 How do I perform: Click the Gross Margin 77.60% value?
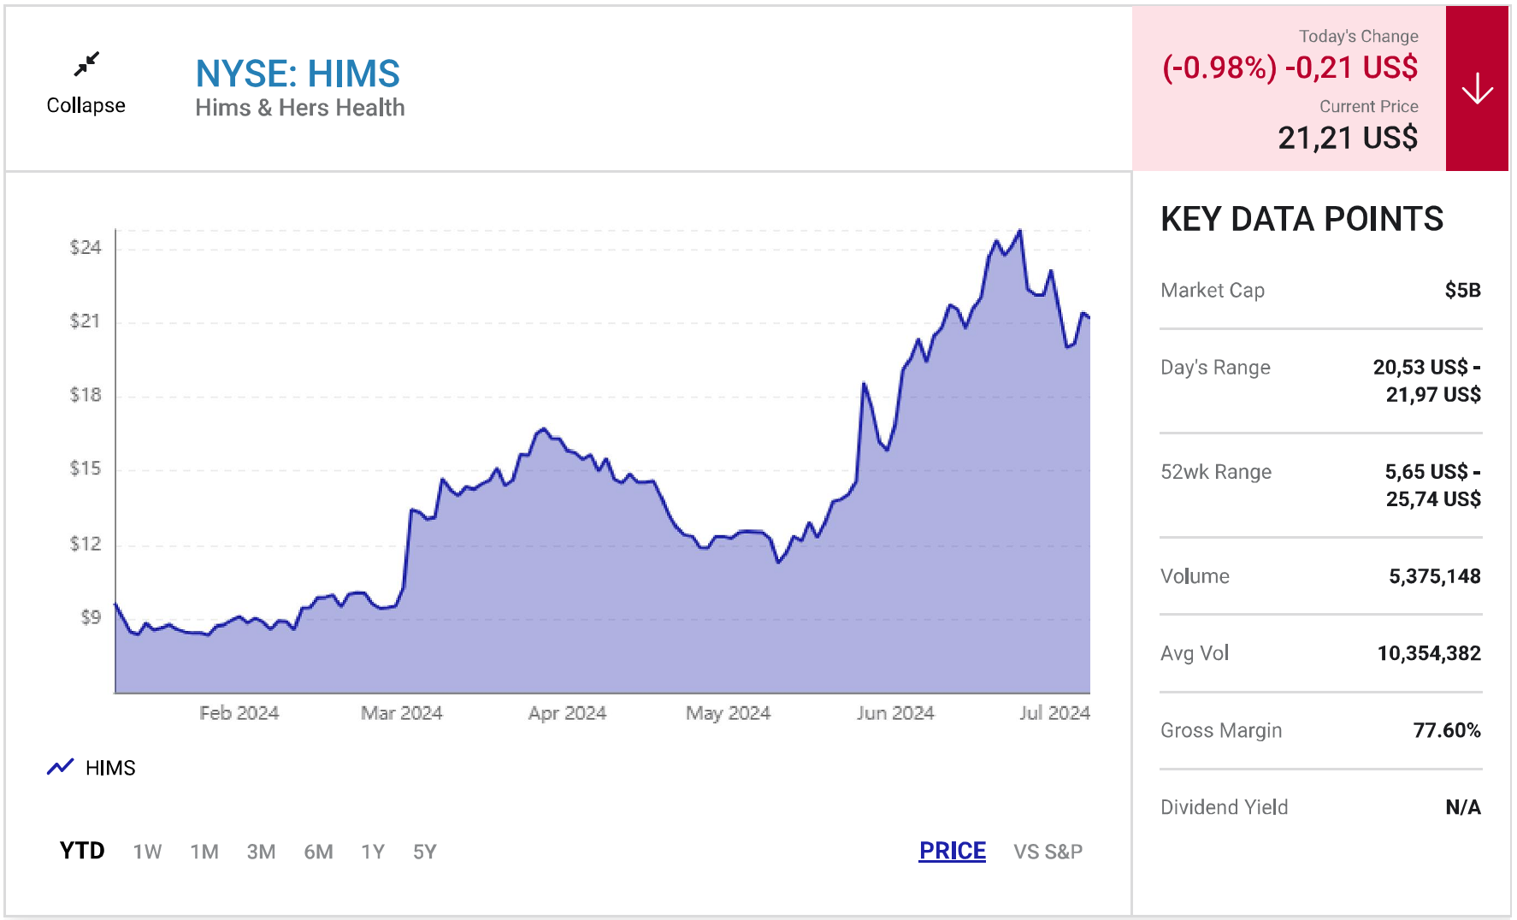pos(1446,730)
